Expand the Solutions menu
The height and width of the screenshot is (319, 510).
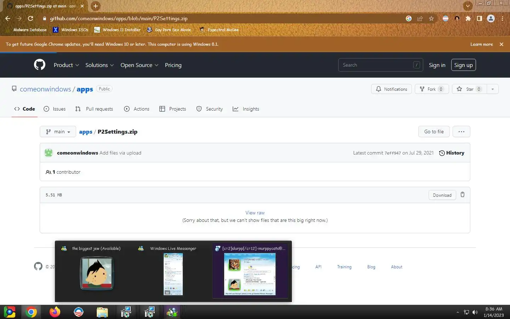100,65
